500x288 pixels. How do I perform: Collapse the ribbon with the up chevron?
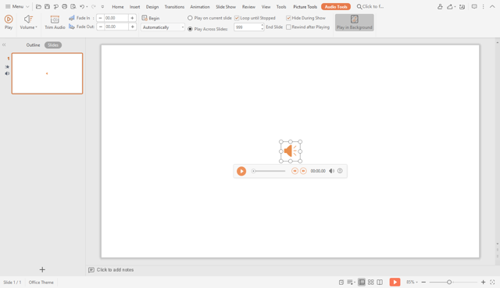click(x=492, y=7)
